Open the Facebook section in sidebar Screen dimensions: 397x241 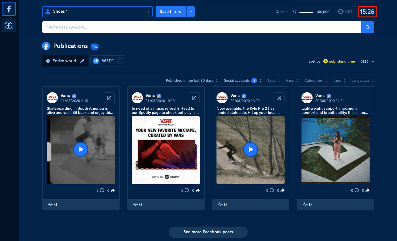click(9, 9)
